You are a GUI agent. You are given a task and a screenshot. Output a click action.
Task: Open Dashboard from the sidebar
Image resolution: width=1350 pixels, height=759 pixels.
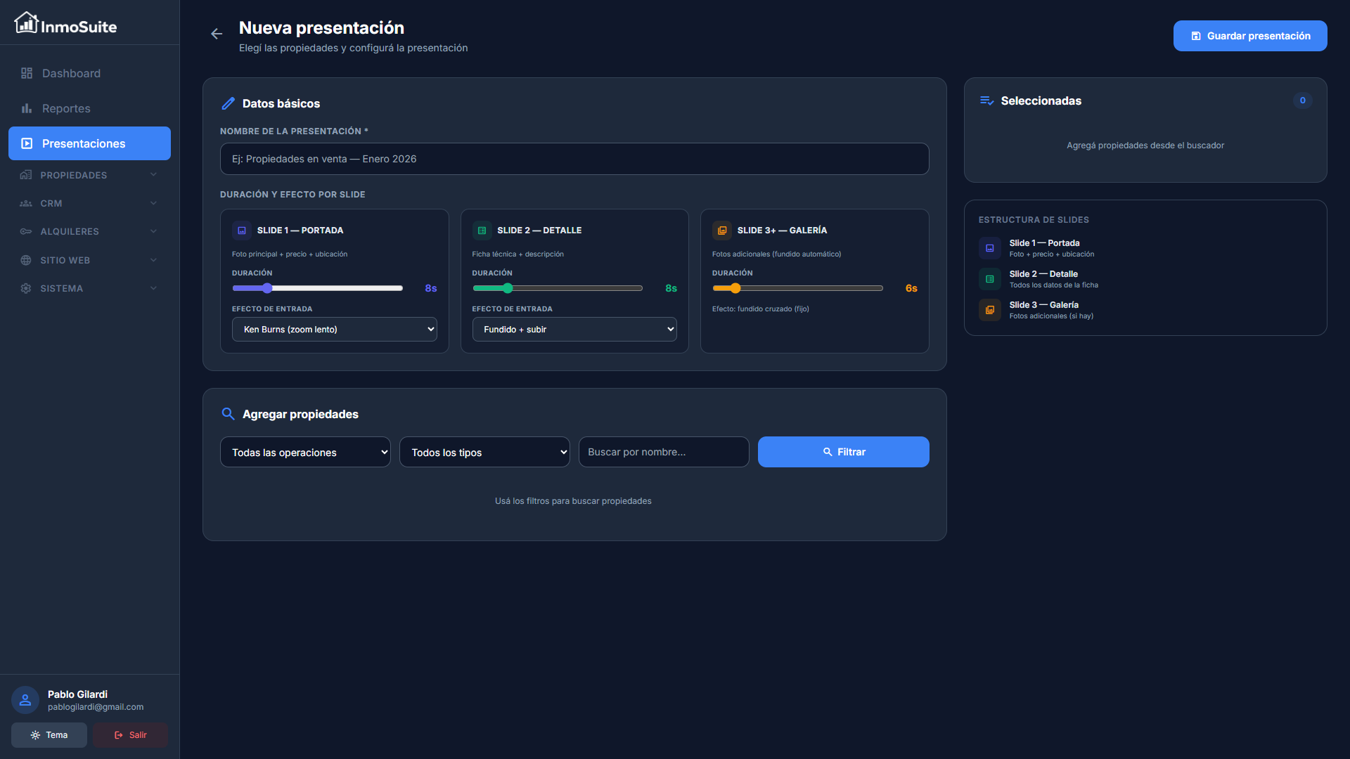(x=70, y=73)
